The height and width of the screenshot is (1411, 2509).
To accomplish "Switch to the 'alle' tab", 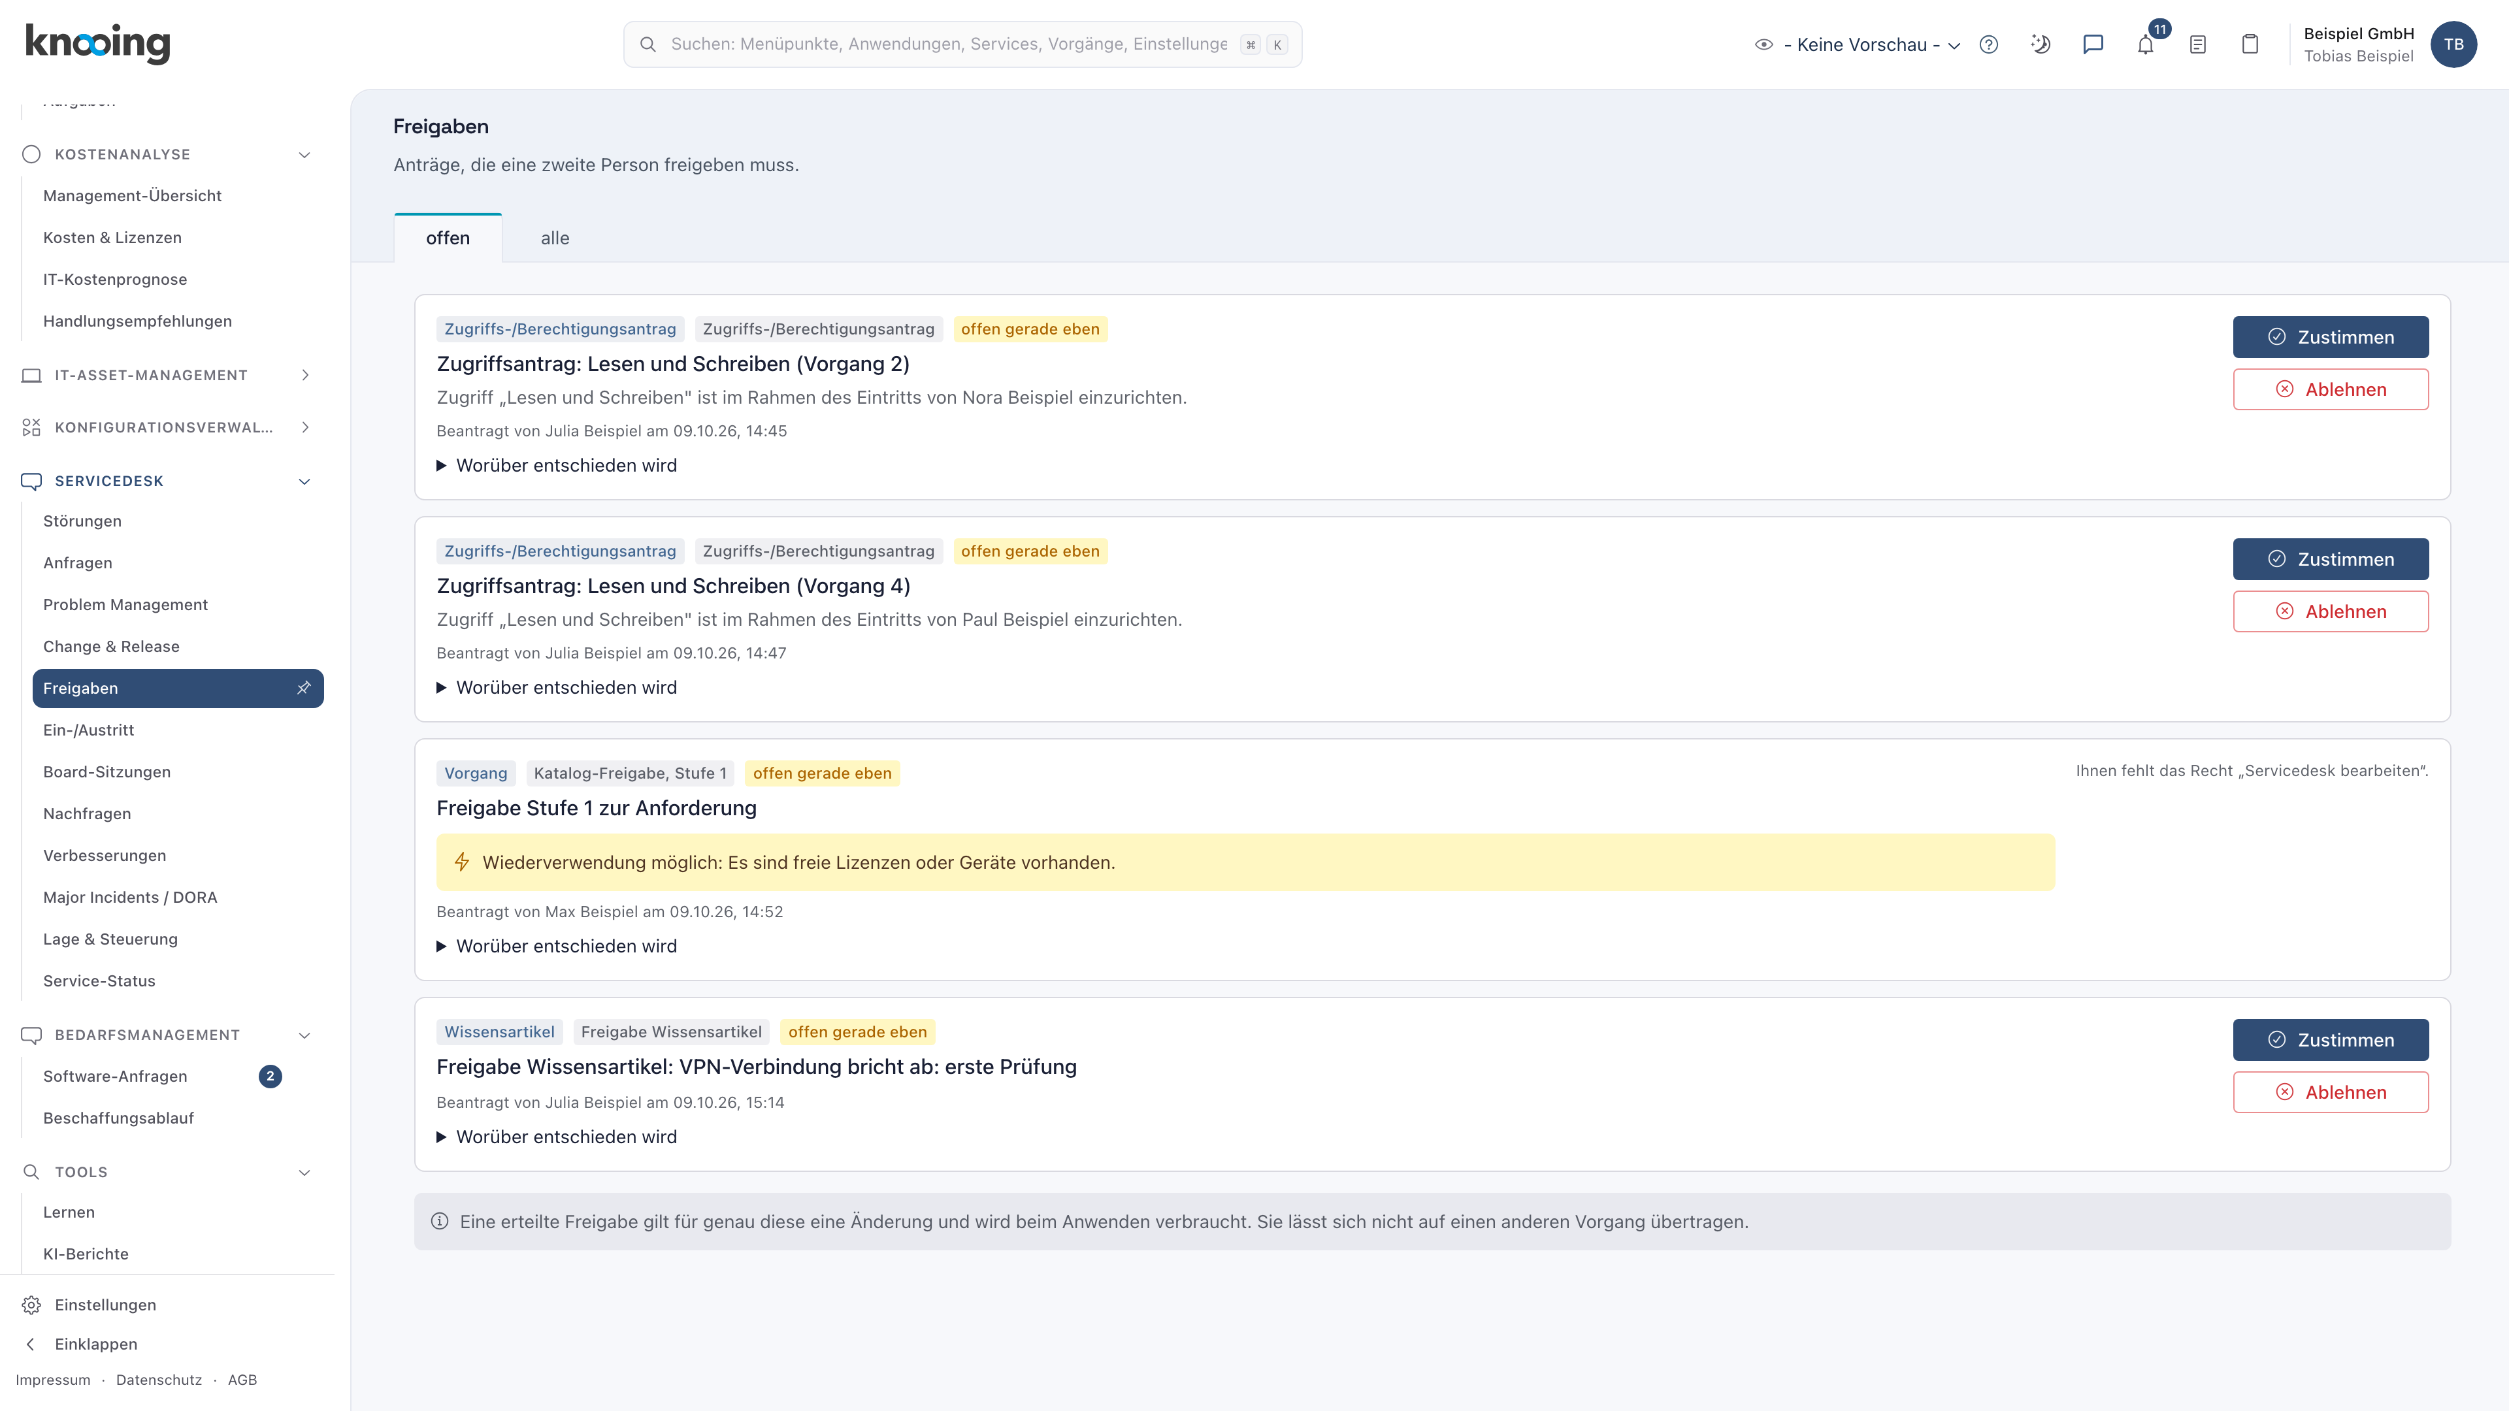I will click(555, 238).
